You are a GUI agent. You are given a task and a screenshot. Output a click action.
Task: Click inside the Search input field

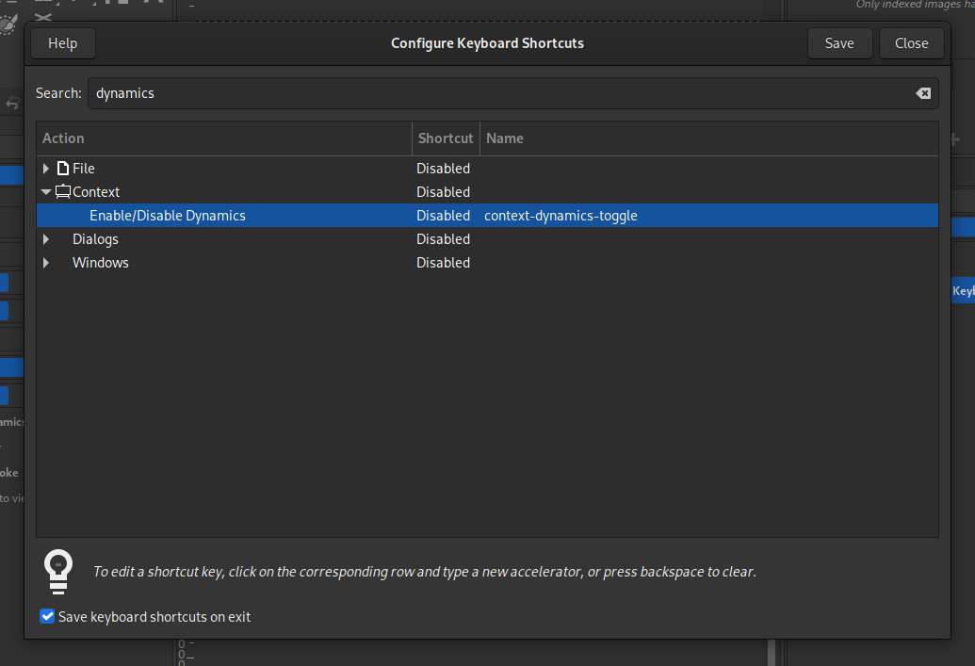[377, 92]
